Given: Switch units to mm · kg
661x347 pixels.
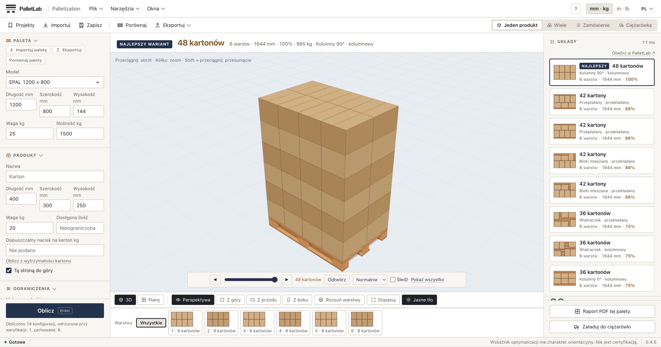Looking at the screenshot, I should (x=599, y=9).
